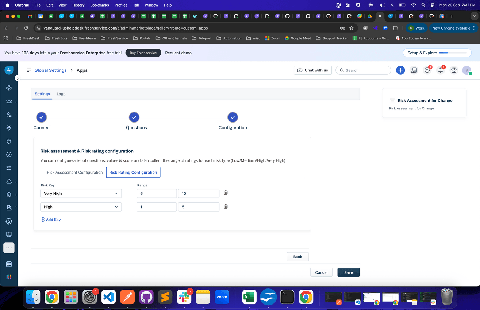Open the Dashboard compass icon in sidebar

[8, 88]
